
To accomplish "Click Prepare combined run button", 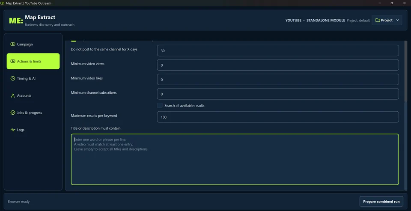I will tap(381, 202).
